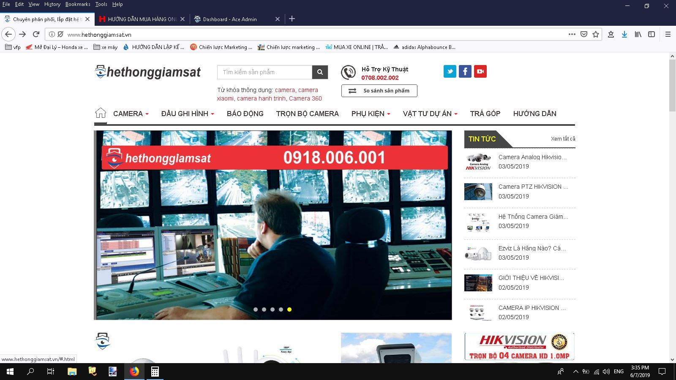Expand the ĐẦU GHI HÌNH dropdown
The image size is (676, 380).
tap(188, 114)
